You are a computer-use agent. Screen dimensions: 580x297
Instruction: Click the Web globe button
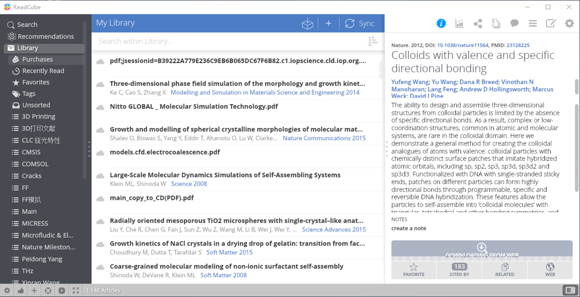click(x=550, y=269)
